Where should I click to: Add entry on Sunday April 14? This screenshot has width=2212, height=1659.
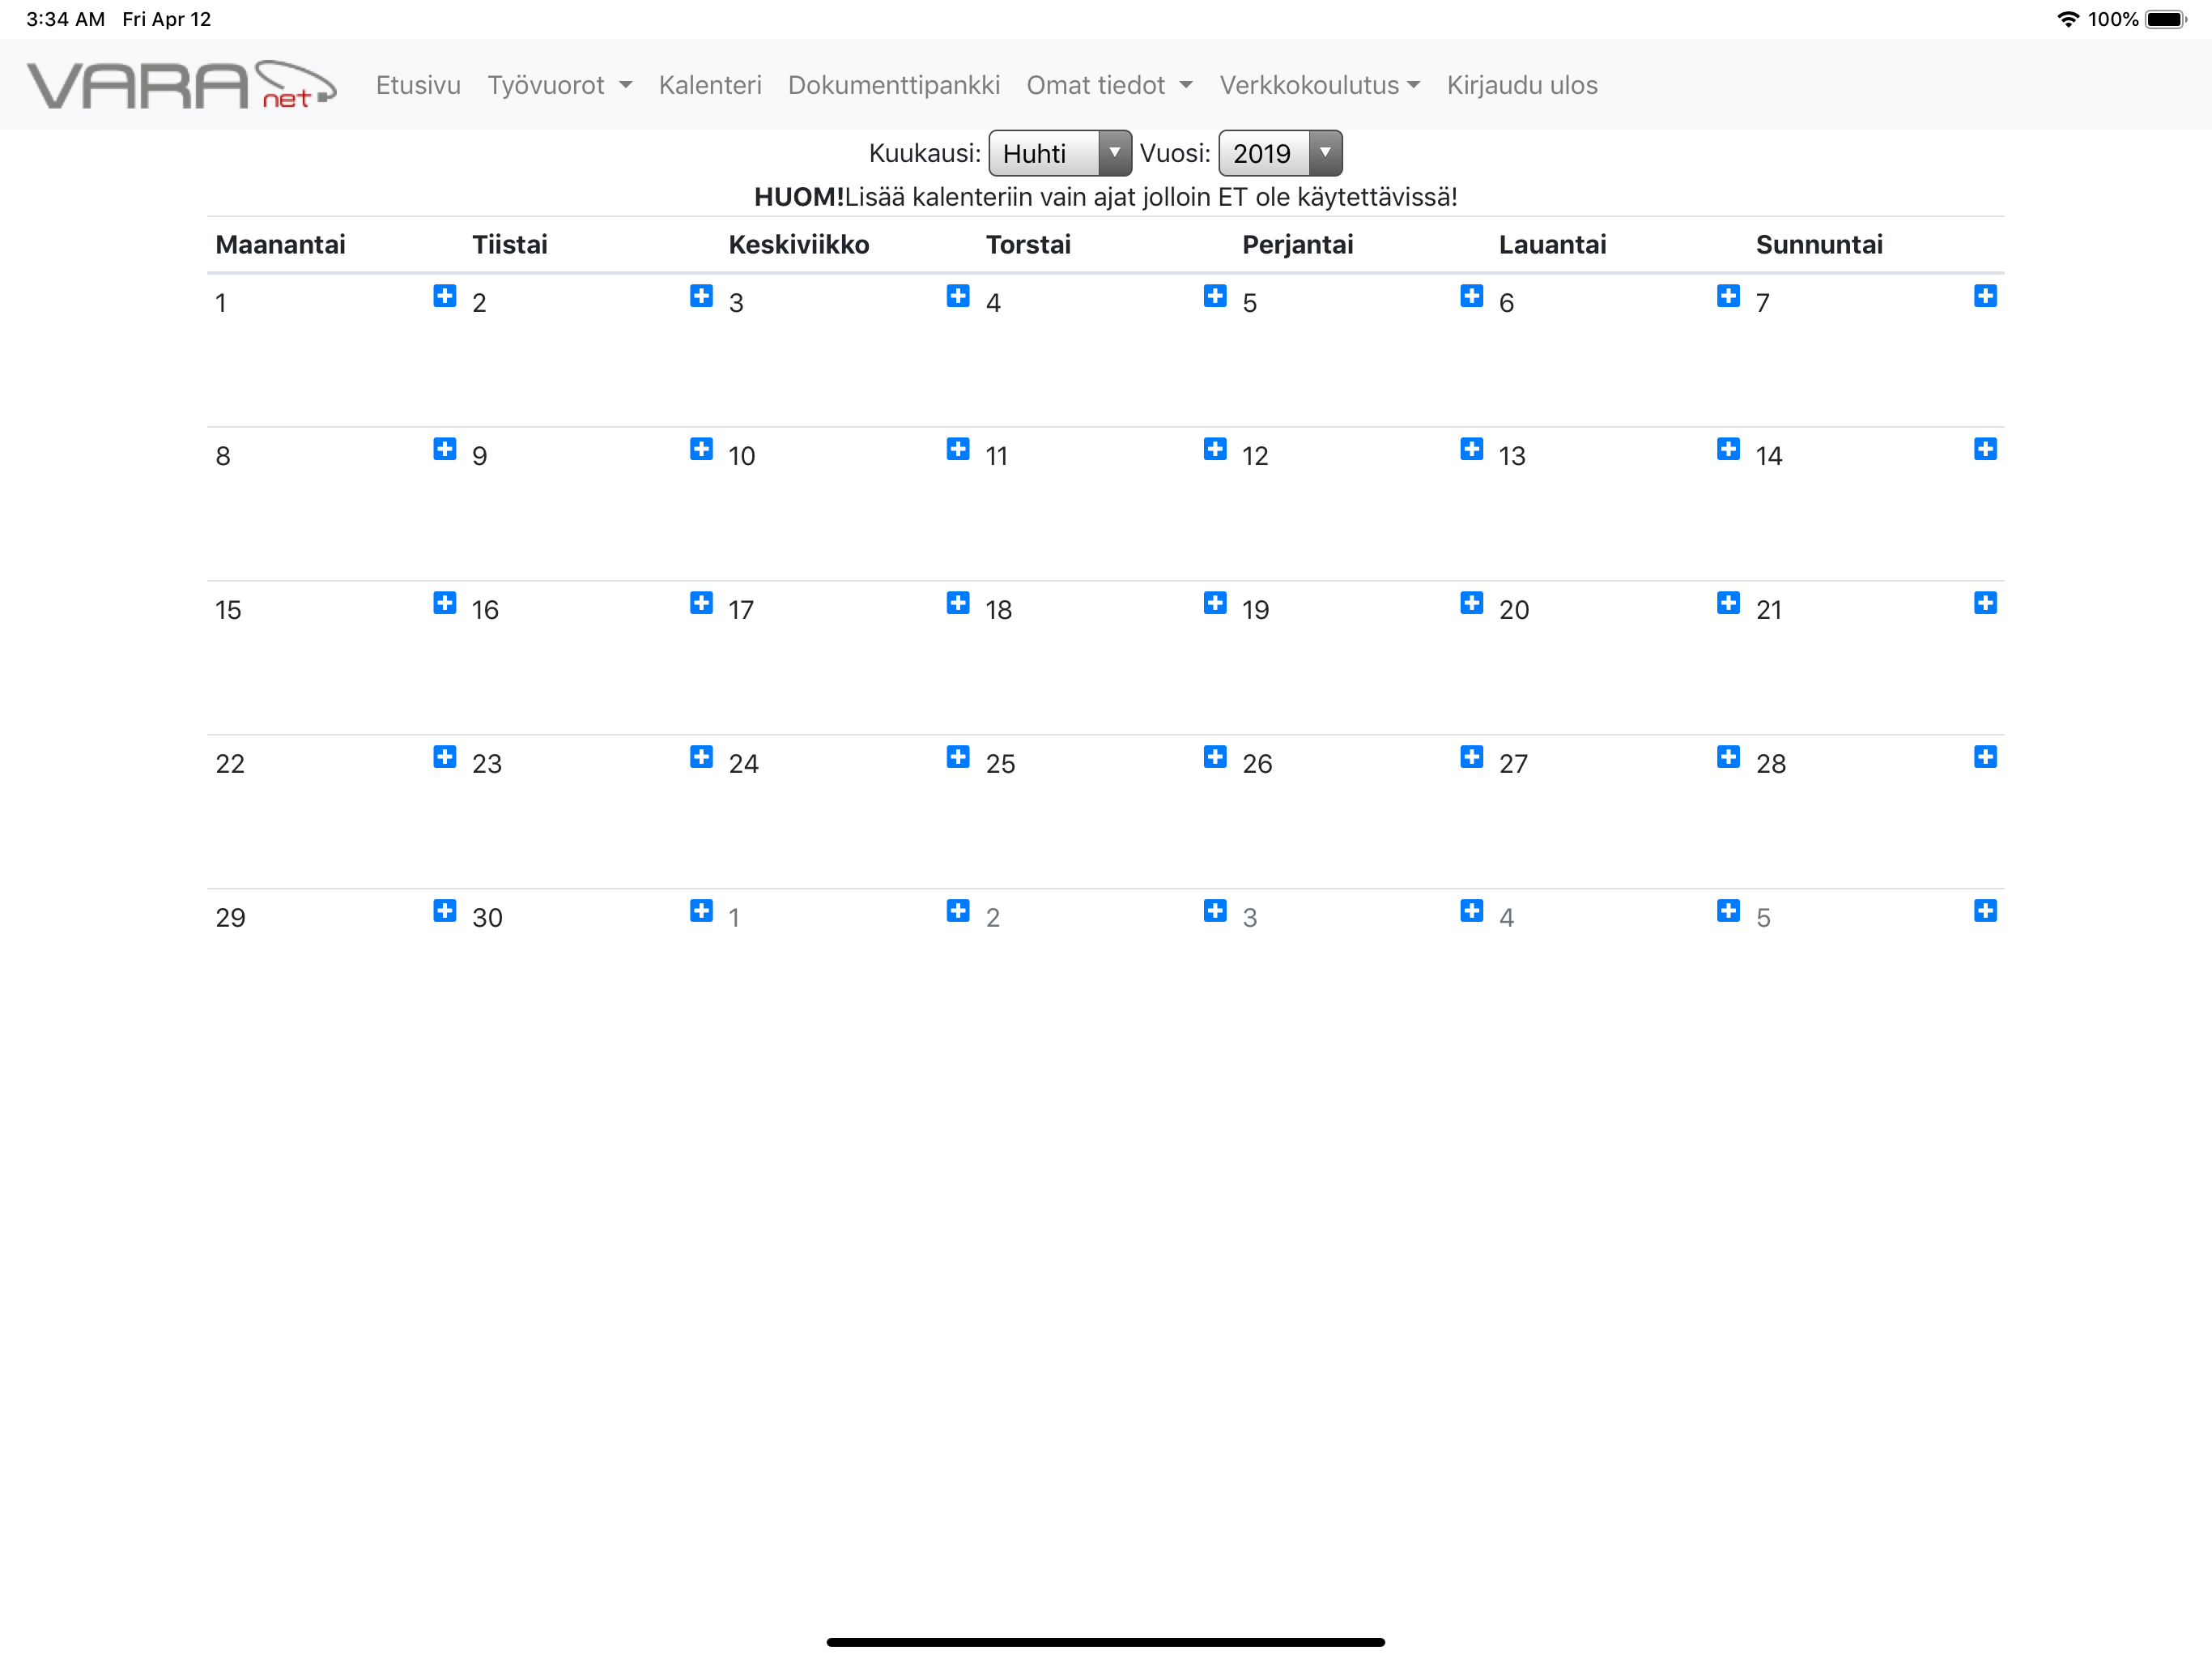pyautogui.click(x=1985, y=448)
